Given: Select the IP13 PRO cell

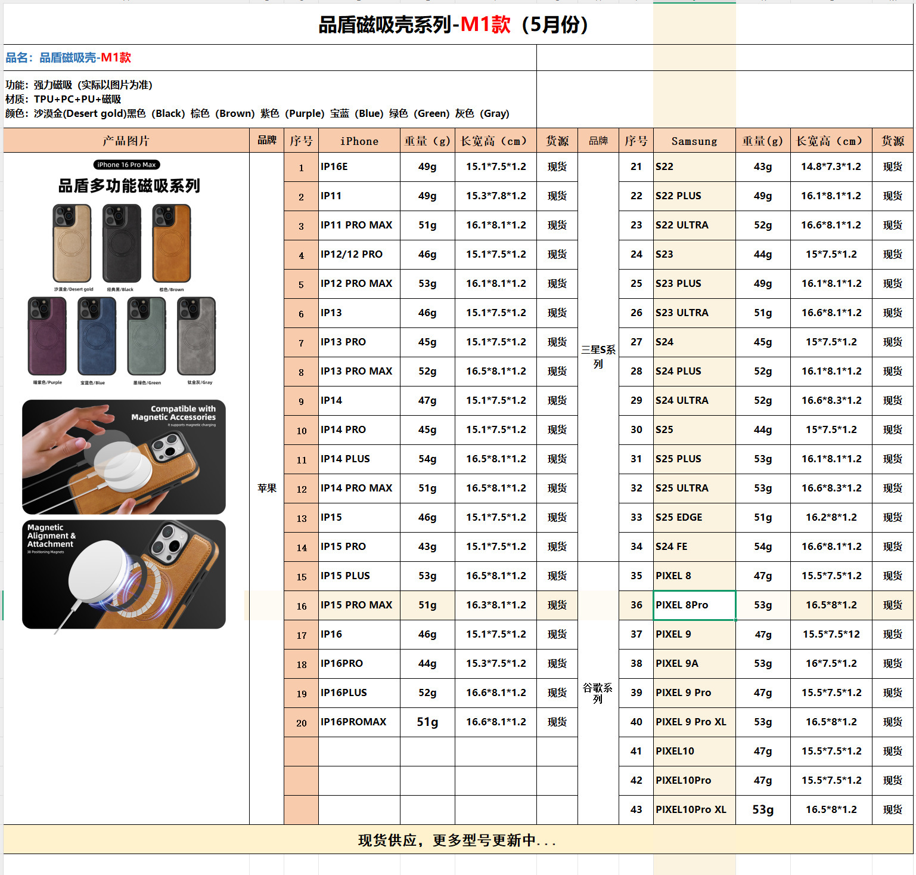Looking at the screenshot, I should tap(359, 342).
